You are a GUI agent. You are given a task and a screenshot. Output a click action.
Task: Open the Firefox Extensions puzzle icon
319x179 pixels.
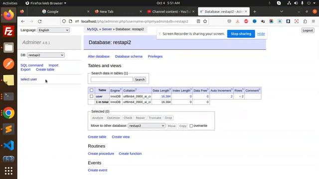coord(305,21)
